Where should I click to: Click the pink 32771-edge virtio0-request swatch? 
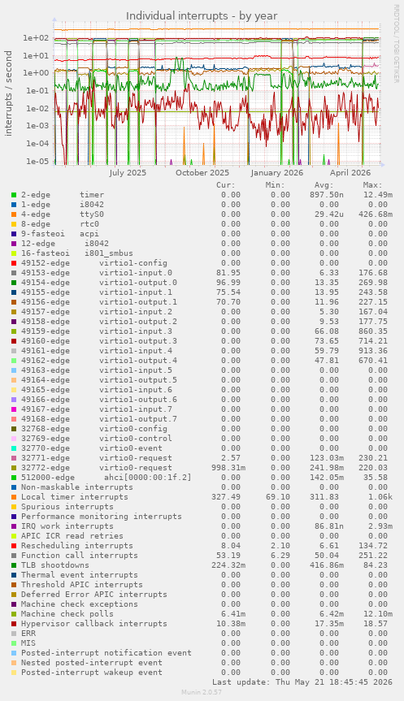(14, 458)
